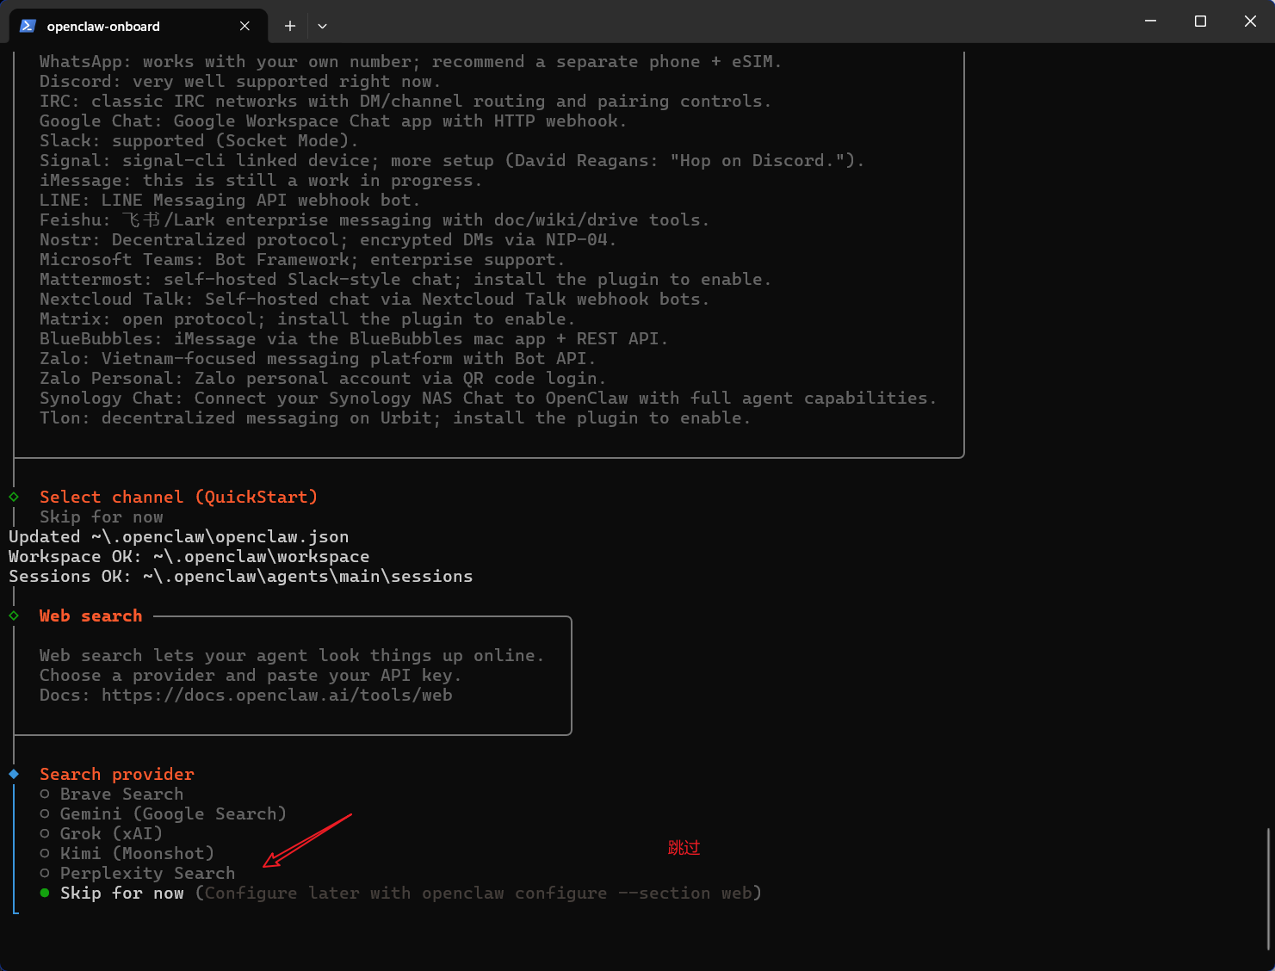This screenshot has height=971, width=1275.
Task: Open the docs.openclaw.ai/tools/web link
Action: tap(277, 695)
